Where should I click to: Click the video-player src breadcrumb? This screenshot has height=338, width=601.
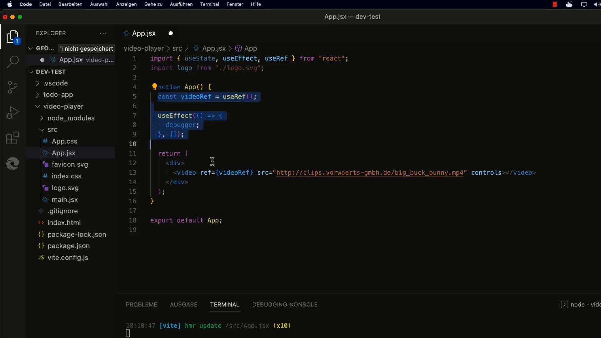[x=177, y=48]
